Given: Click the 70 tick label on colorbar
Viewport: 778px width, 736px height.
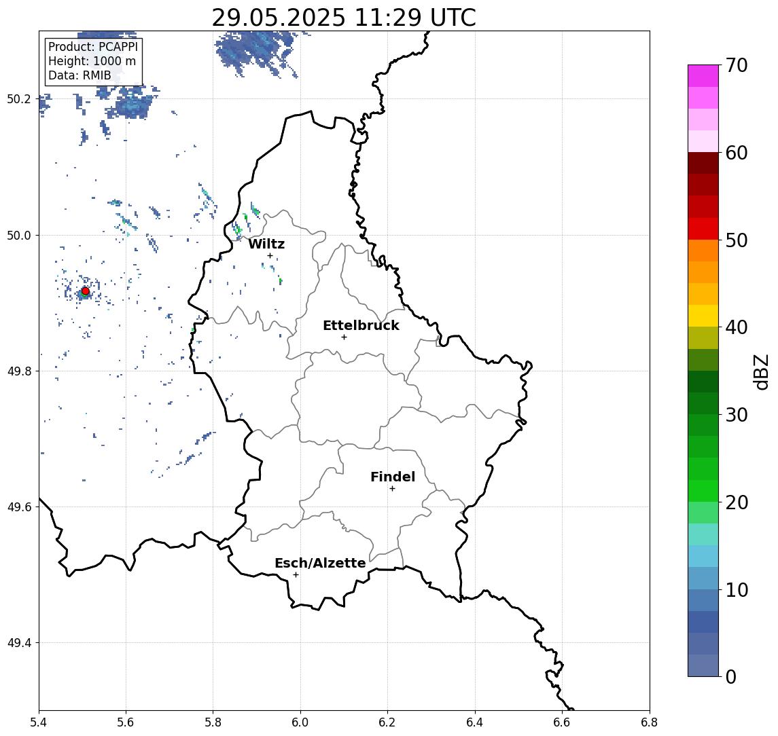Looking at the screenshot, I should [x=737, y=65].
